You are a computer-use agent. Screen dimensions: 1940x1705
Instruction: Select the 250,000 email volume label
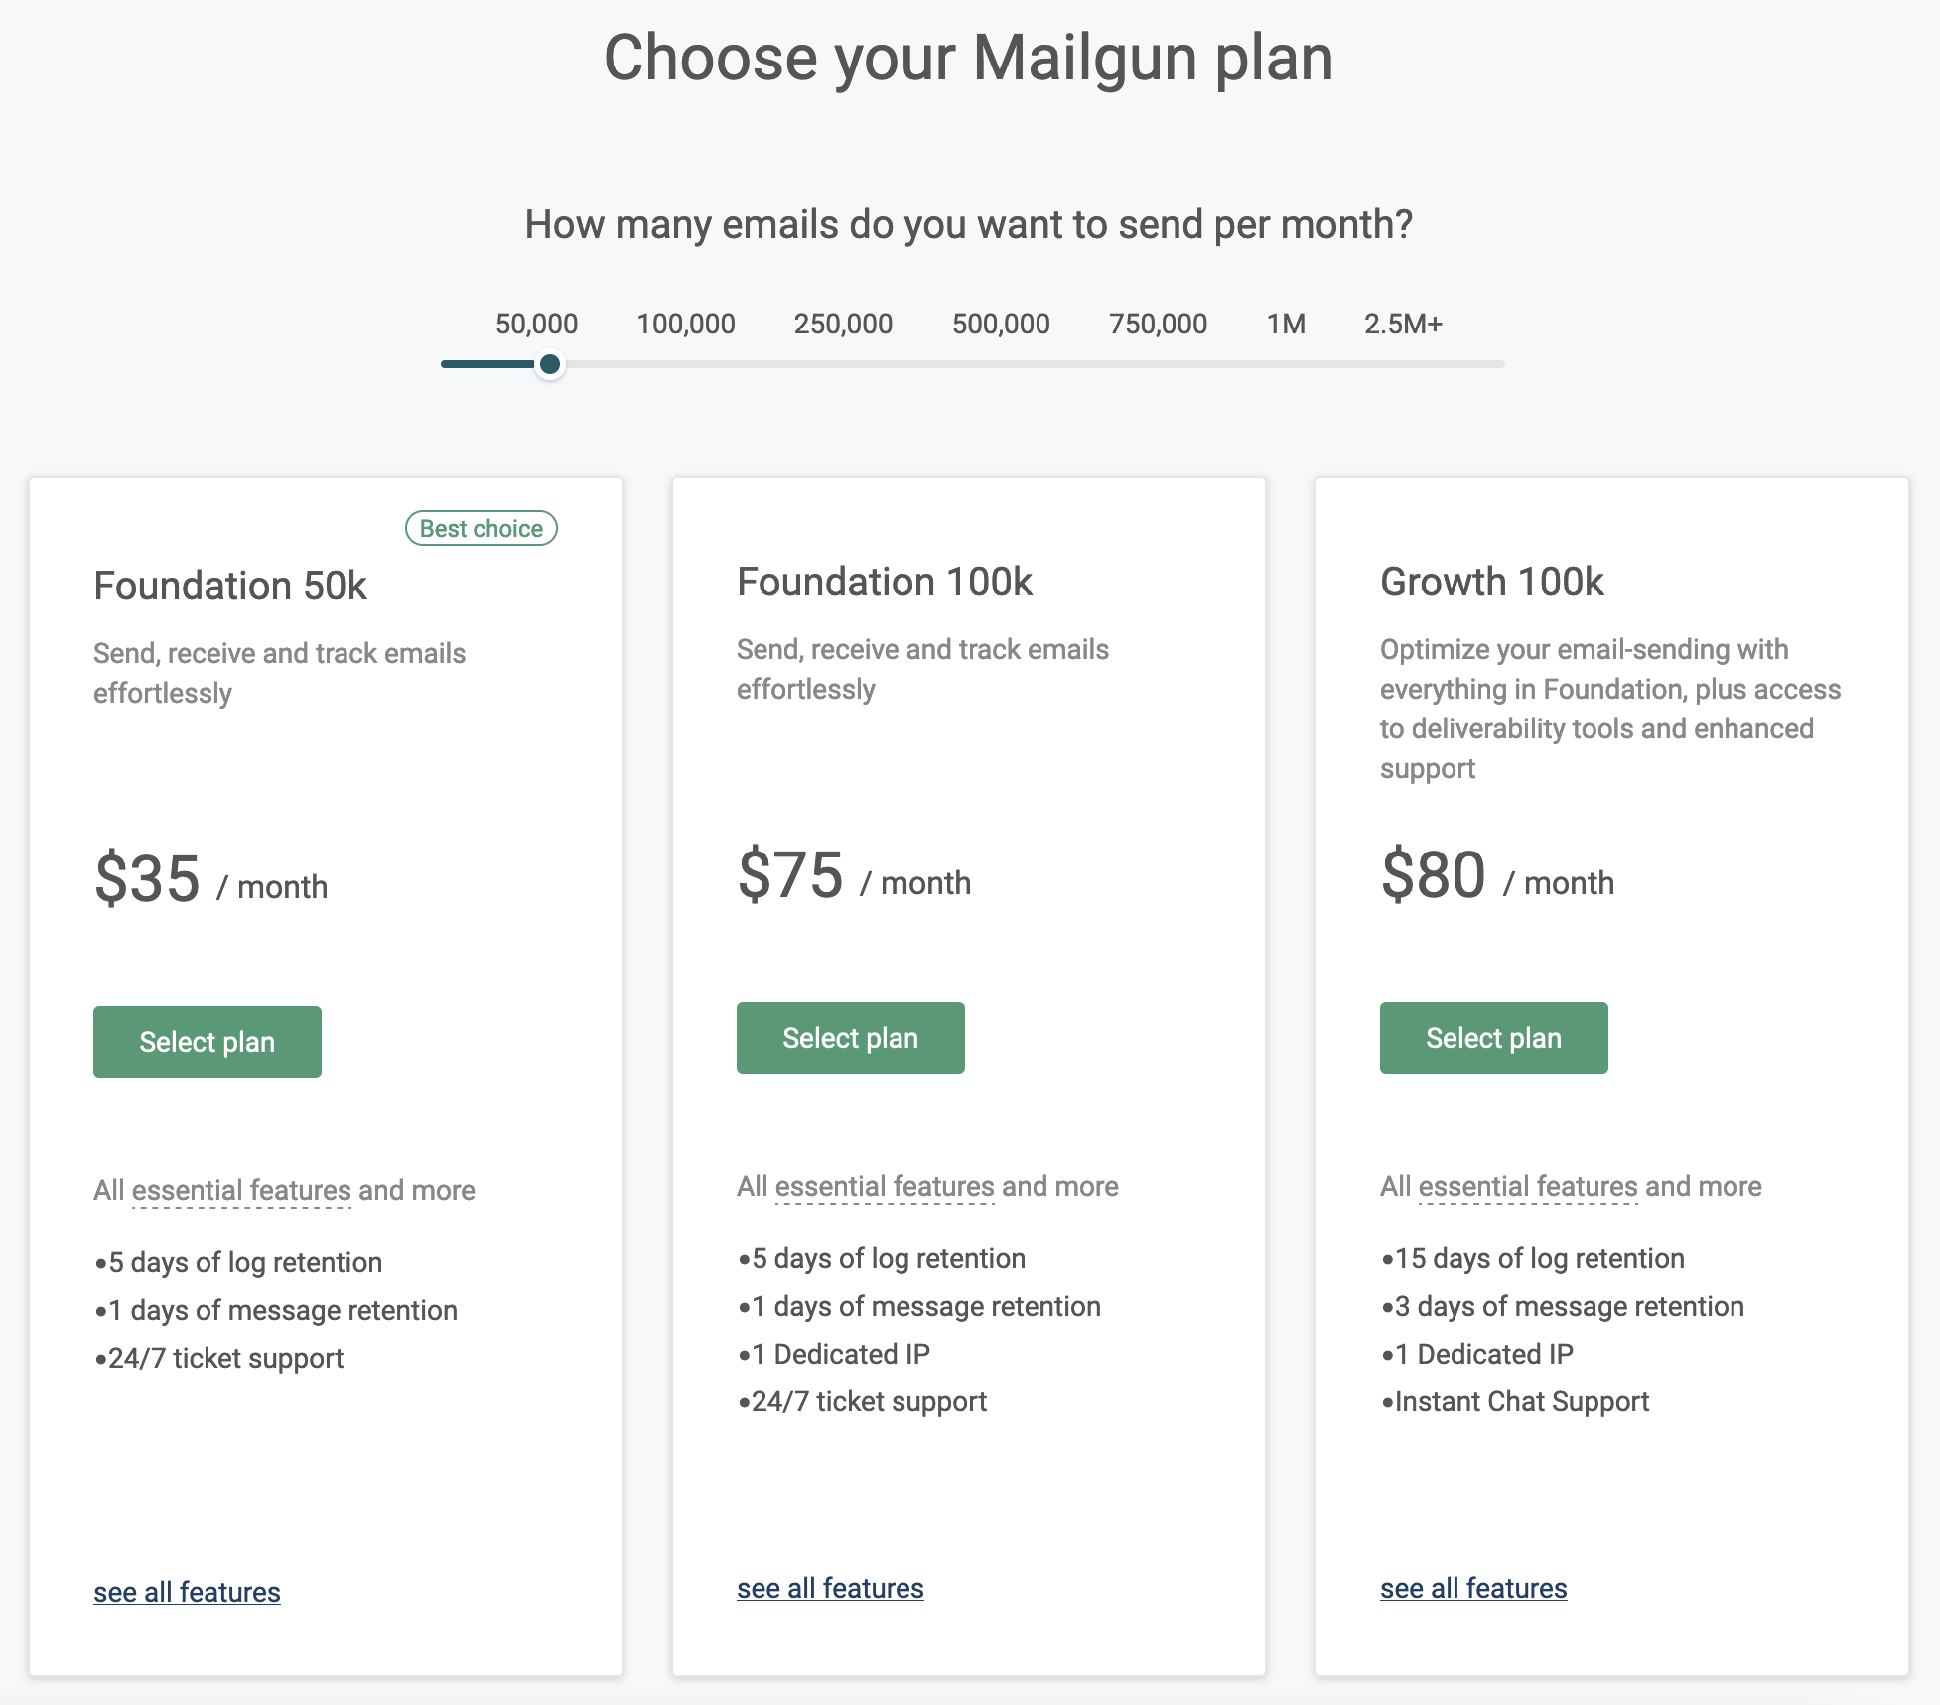tap(842, 323)
